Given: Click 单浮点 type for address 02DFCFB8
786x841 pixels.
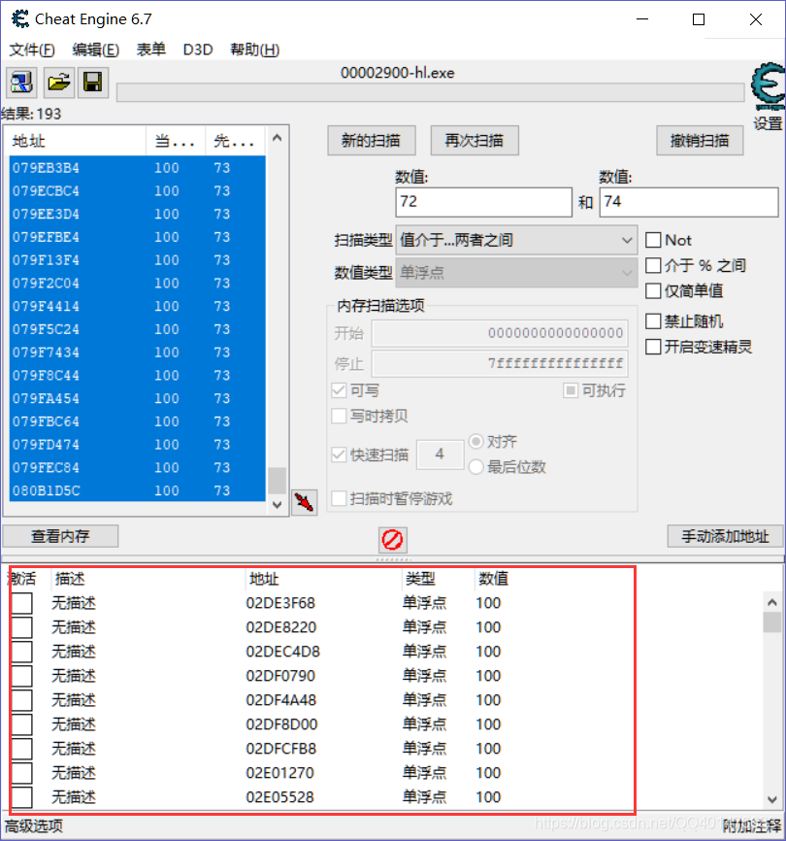Looking at the screenshot, I should pos(424,749).
